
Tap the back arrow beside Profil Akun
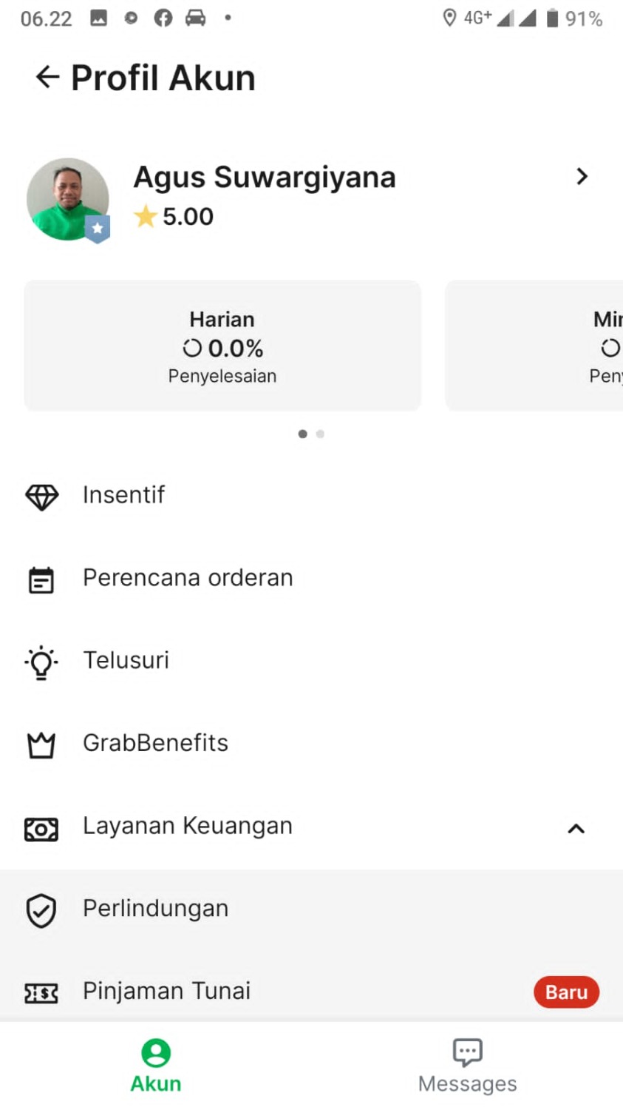pos(47,77)
